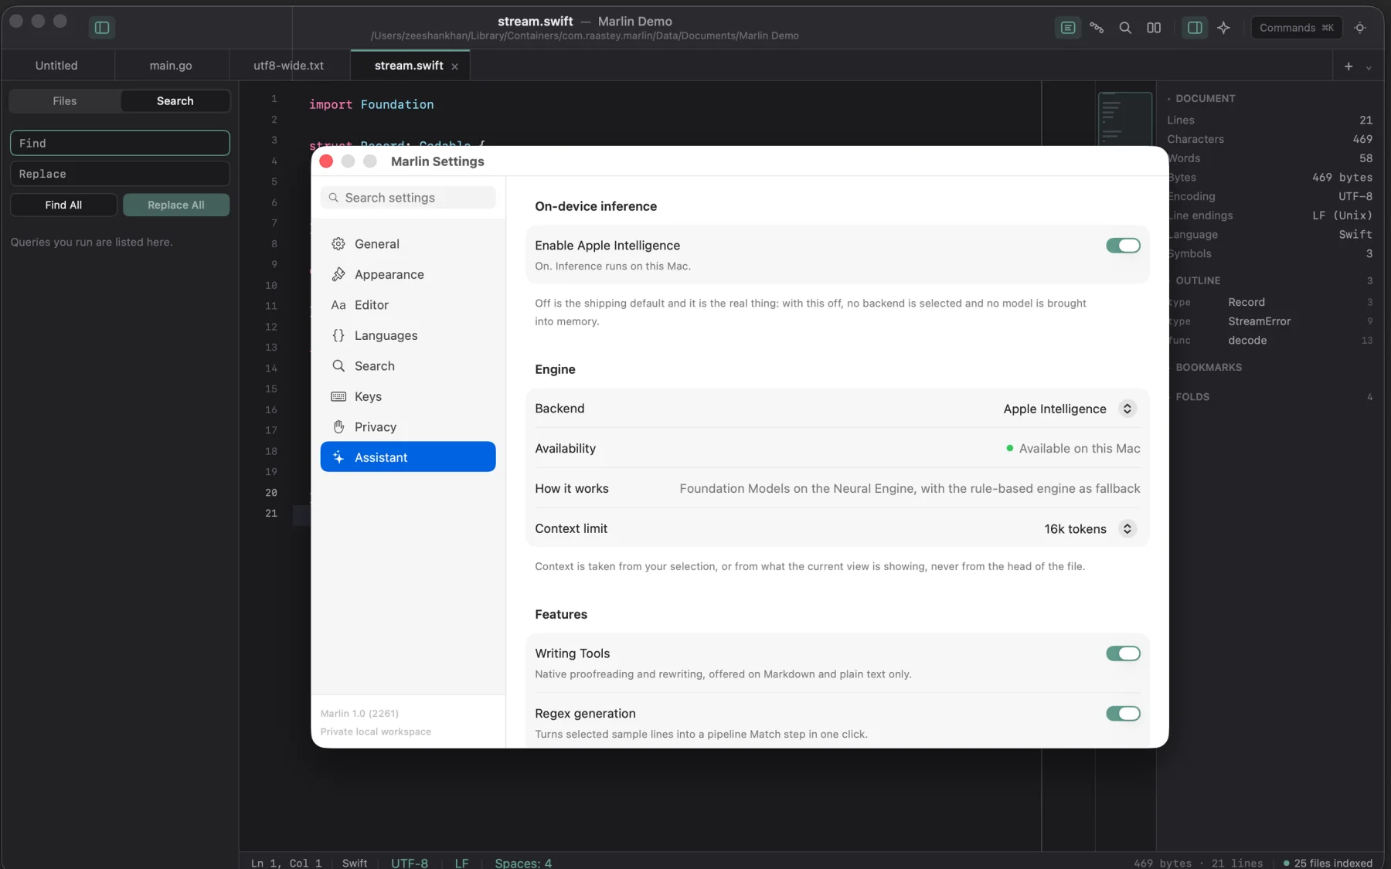Image resolution: width=1391 pixels, height=869 pixels.
Task: Click the Line endings LF (Unix) value
Action: pos(1342,216)
